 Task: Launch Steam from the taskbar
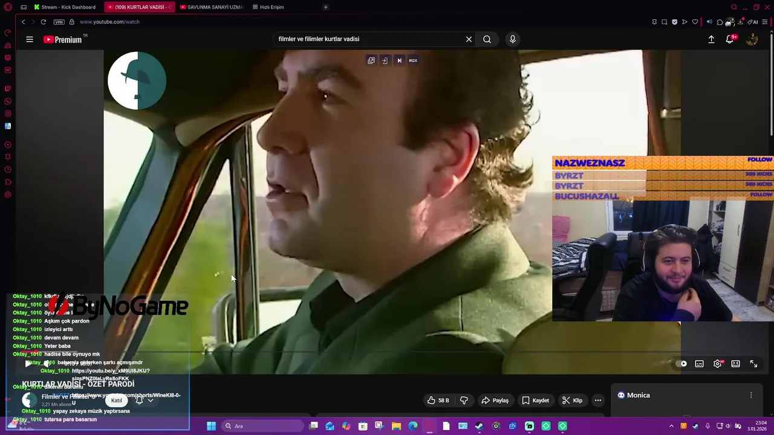click(479, 427)
